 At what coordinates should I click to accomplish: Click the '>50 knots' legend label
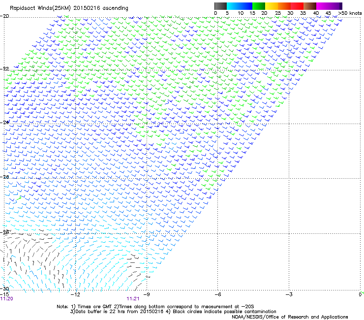coord(350,13)
